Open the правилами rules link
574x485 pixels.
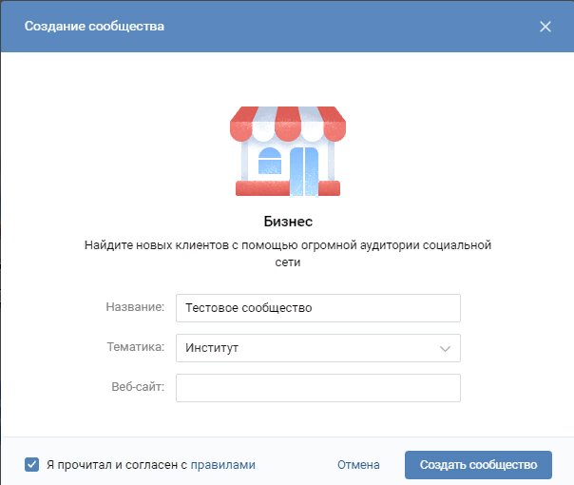coord(223,464)
